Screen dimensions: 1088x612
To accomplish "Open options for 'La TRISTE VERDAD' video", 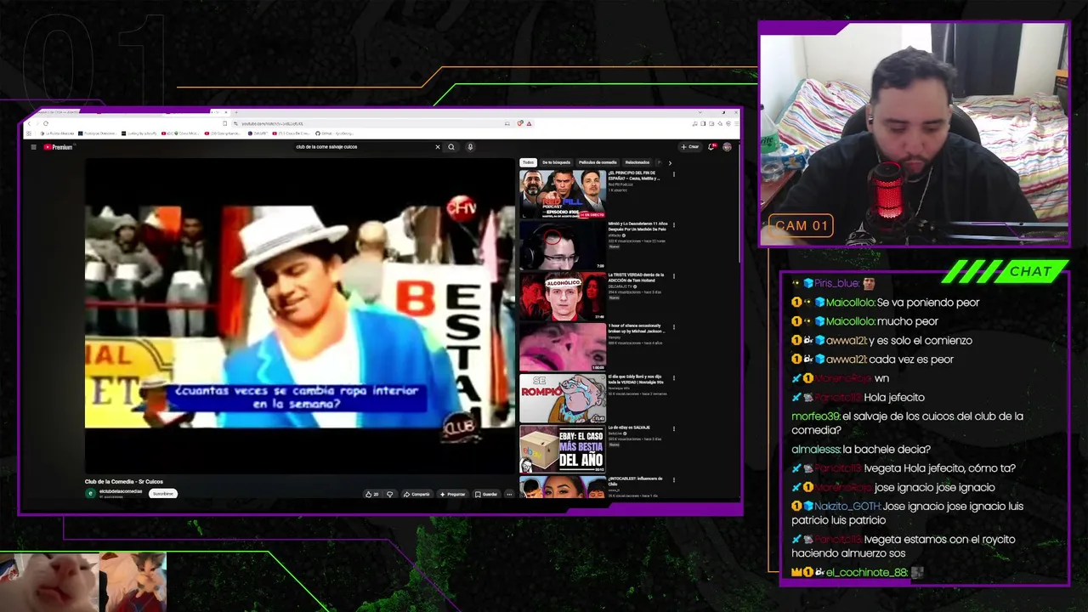I will point(674,276).
